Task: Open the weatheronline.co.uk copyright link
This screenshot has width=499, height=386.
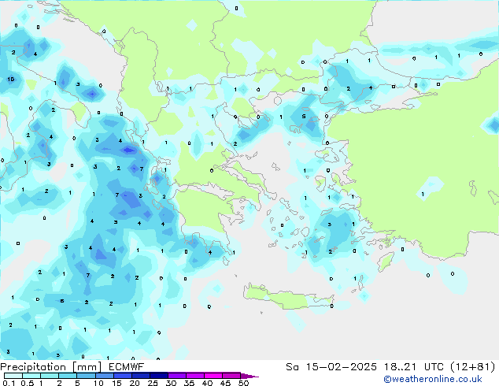Action: (x=433, y=379)
